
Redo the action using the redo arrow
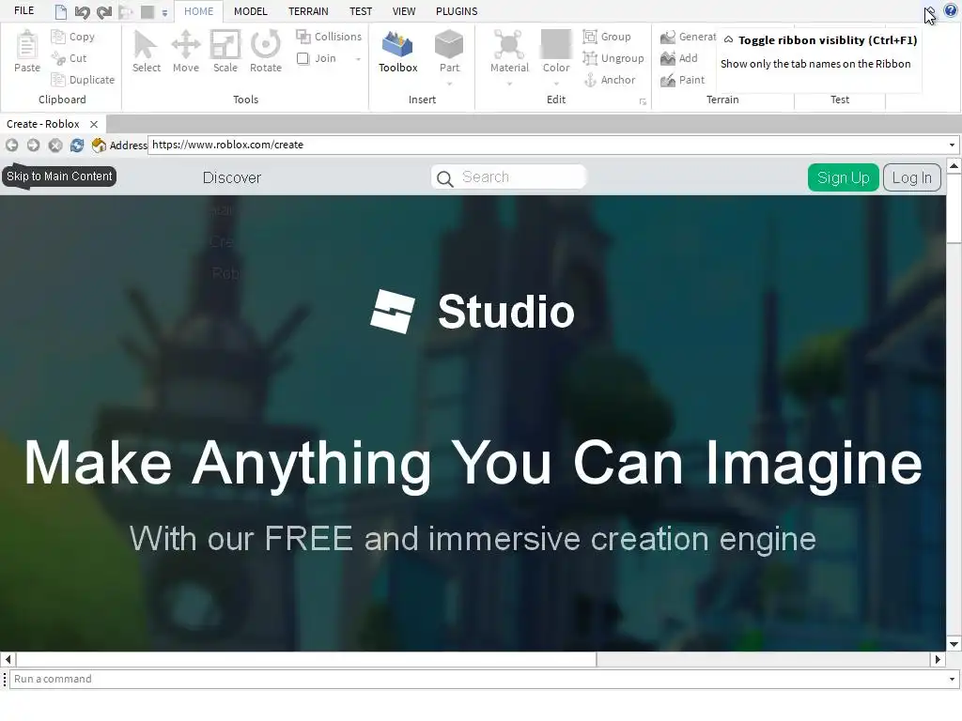point(104,11)
